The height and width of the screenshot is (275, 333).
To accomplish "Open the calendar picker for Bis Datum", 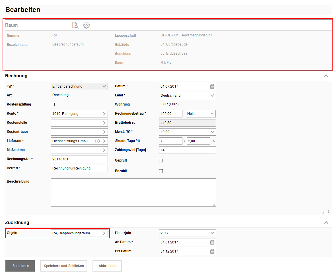I will pos(212,251).
